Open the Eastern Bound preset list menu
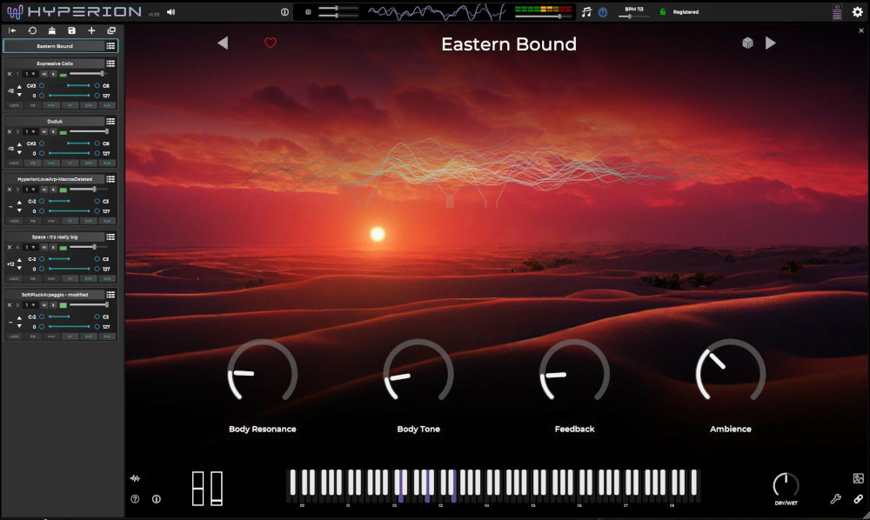Image resolution: width=870 pixels, height=520 pixels. [110, 46]
